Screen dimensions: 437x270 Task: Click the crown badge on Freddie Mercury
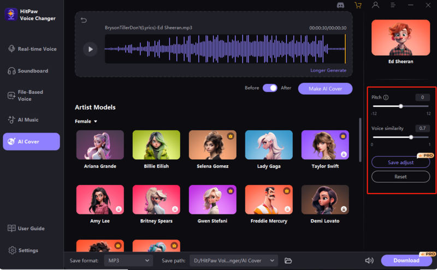tap(287, 191)
